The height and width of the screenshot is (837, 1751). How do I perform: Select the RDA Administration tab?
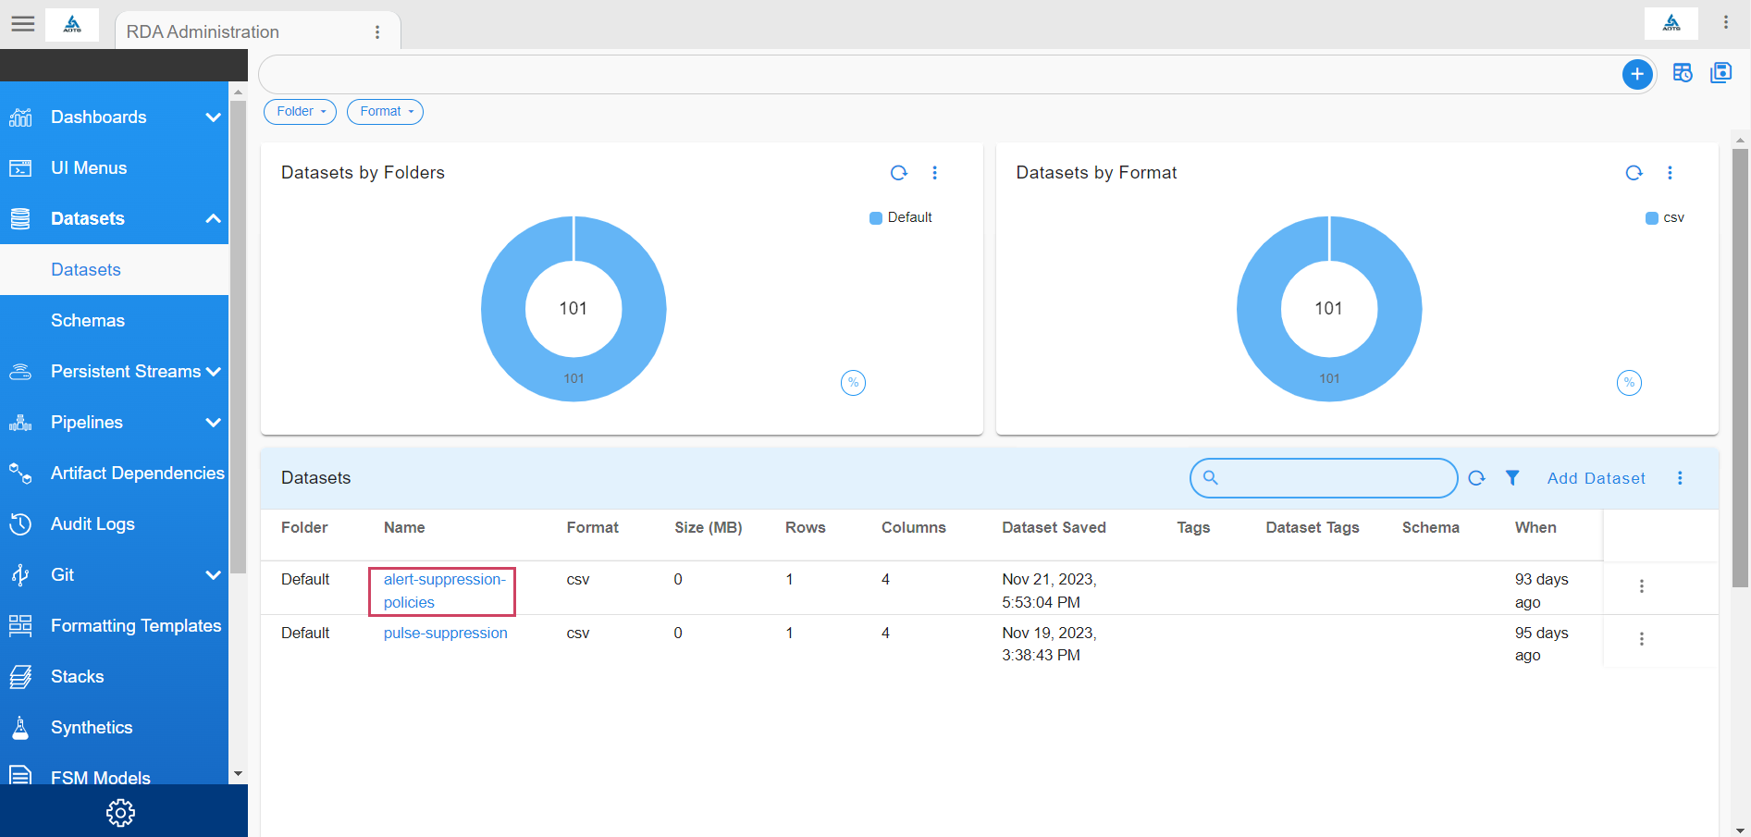(203, 32)
